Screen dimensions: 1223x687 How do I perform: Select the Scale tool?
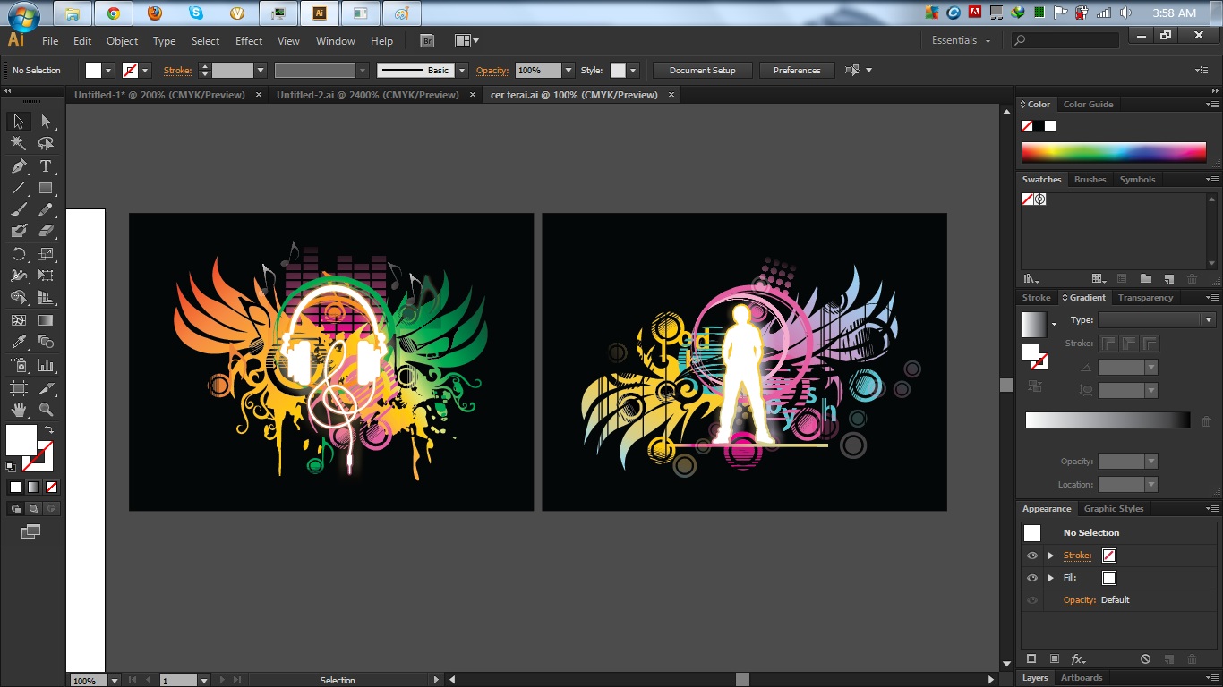(46, 255)
